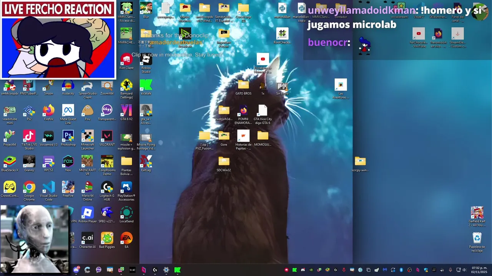Screen dimensions: 492x276
Task: Open Barnyard (Settings) shortcut
Action: tap(126, 89)
